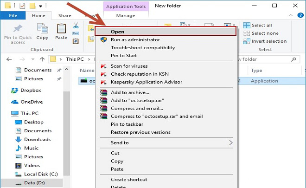Open the File tab

(x=13, y=15)
